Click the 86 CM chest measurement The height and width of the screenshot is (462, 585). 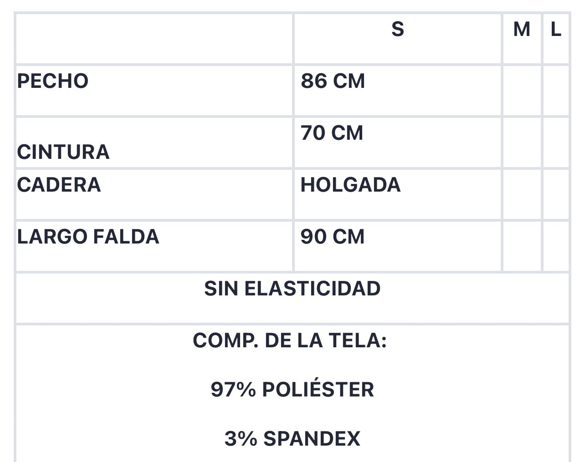point(333,81)
